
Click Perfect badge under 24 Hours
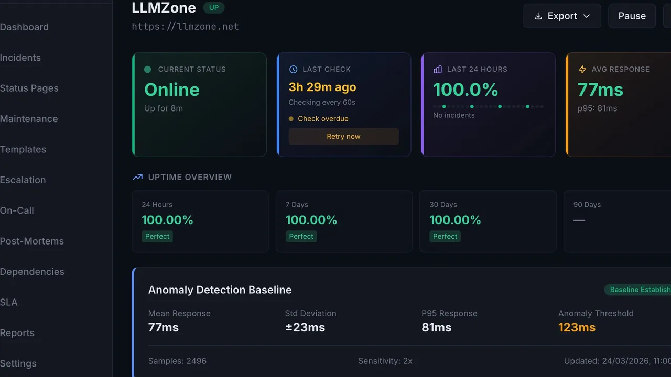click(157, 236)
